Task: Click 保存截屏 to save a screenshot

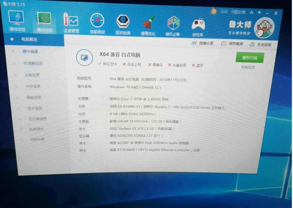Action: click(x=232, y=44)
